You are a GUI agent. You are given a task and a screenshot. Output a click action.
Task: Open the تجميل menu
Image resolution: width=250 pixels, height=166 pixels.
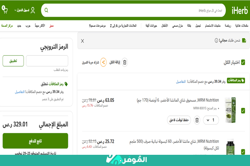pos(198,26)
